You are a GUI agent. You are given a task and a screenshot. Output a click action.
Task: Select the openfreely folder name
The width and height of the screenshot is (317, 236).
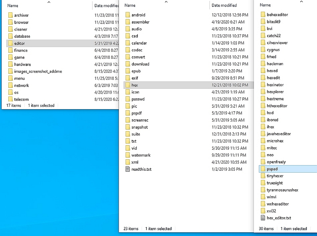click(276, 162)
